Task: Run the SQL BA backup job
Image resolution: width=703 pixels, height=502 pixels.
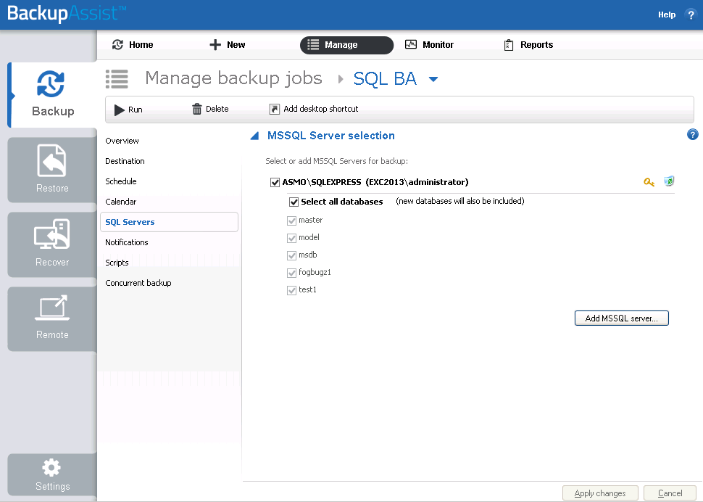Action: (128, 110)
